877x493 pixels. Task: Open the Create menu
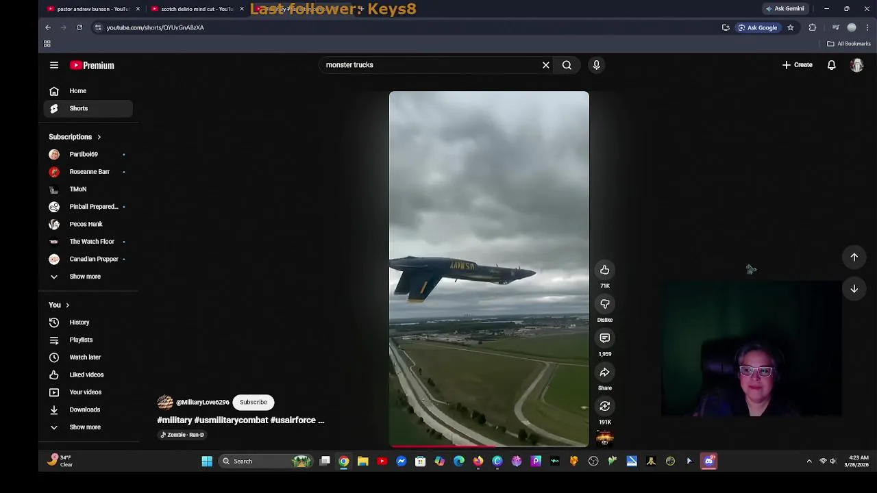798,65
